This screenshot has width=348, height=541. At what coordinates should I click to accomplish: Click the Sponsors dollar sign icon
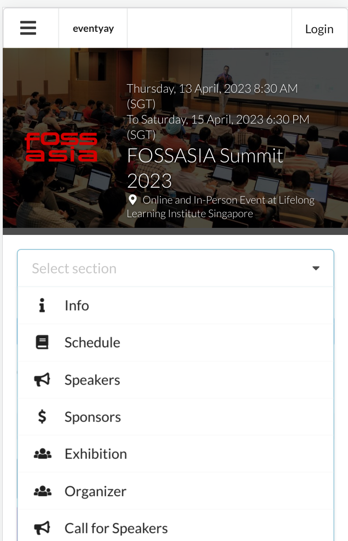(42, 417)
